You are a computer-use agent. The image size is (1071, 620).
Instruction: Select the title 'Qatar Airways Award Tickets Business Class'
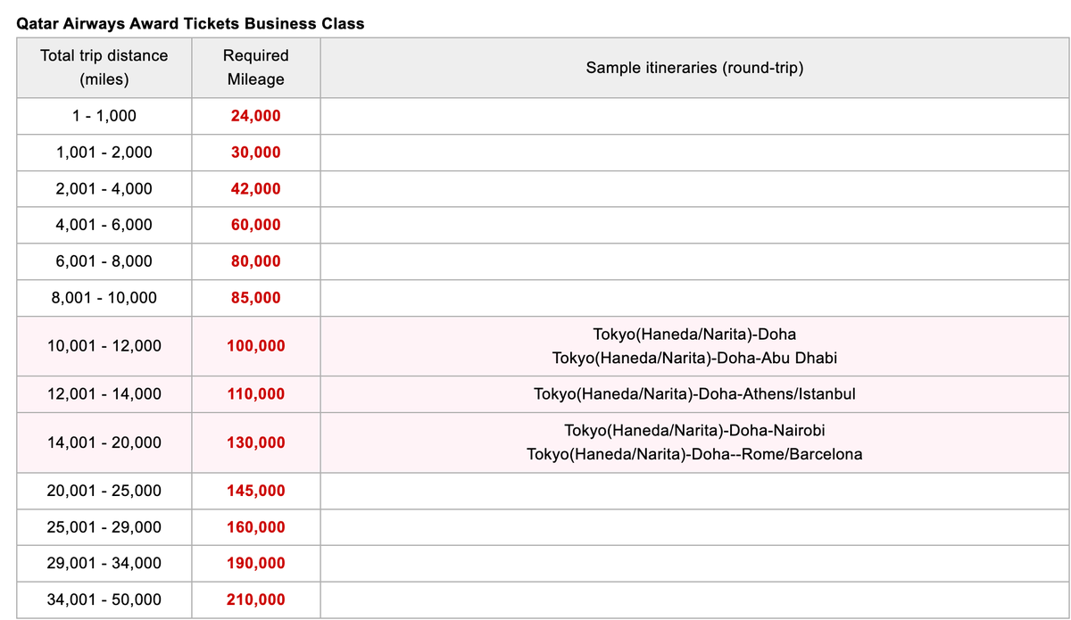click(x=190, y=23)
